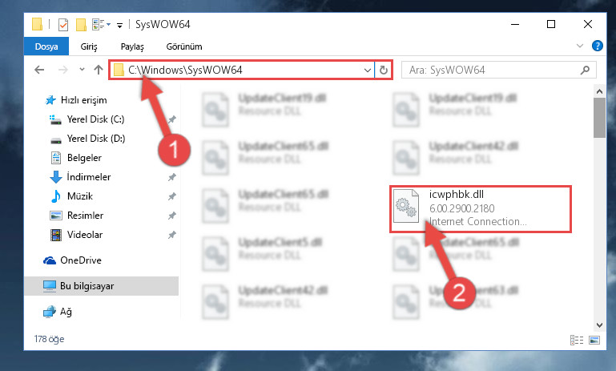Viewport: 616px width, 371px height.
Task: Open the Dosya menu tab
Action: click(x=46, y=46)
